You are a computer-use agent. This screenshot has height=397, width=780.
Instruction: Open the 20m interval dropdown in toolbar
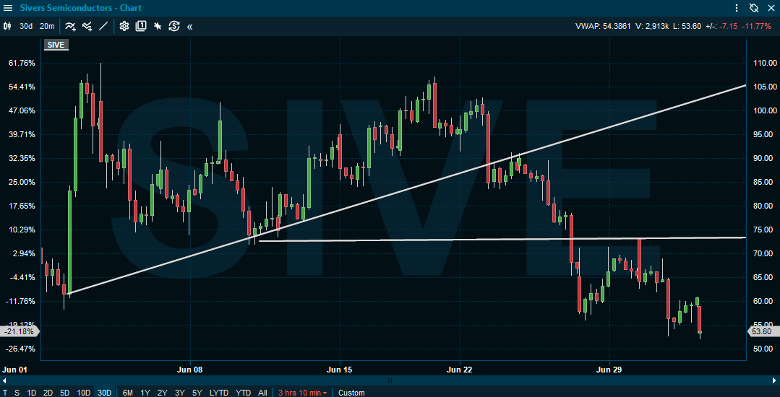[x=47, y=26]
